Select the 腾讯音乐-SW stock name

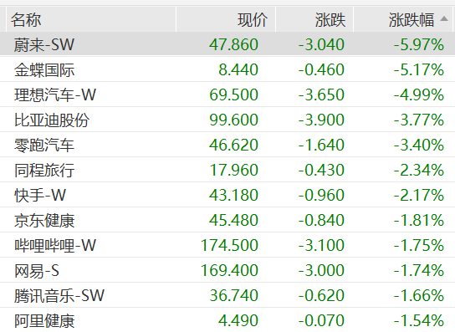(x=59, y=295)
